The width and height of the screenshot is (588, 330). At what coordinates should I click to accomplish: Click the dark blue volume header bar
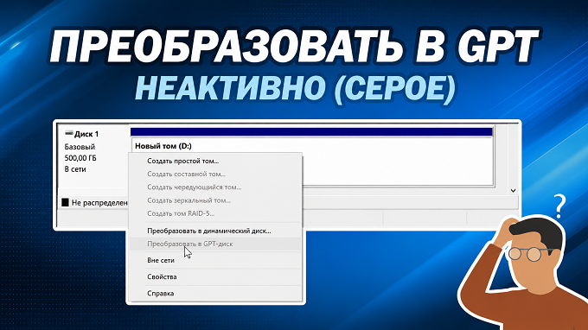tap(311, 132)
